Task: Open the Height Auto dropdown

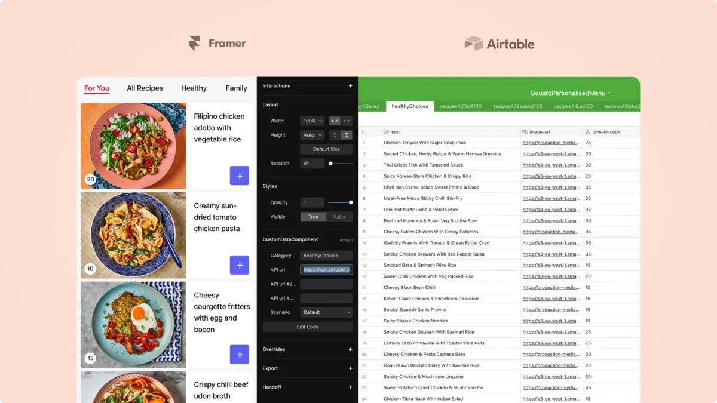Action: pos(312,135)
